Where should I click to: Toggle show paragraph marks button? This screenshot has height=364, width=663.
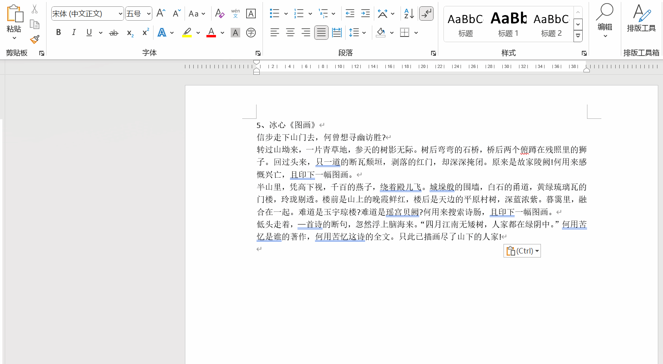click(x=426, y=14)
